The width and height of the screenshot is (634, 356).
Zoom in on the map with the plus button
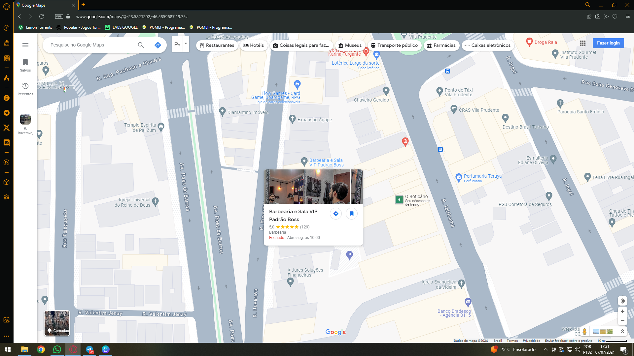(622, 311)
